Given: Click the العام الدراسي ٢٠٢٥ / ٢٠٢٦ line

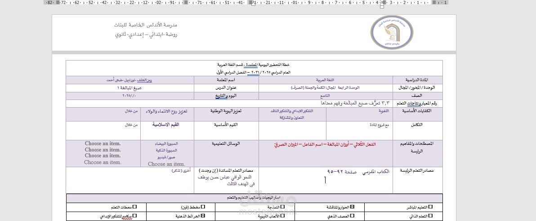Looking at the screenshot, I should click(253, 73).
